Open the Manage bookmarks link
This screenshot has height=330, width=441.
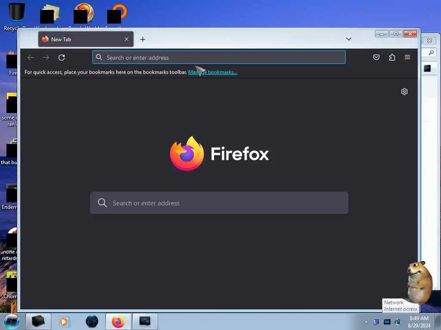click(x=213, y=72)
